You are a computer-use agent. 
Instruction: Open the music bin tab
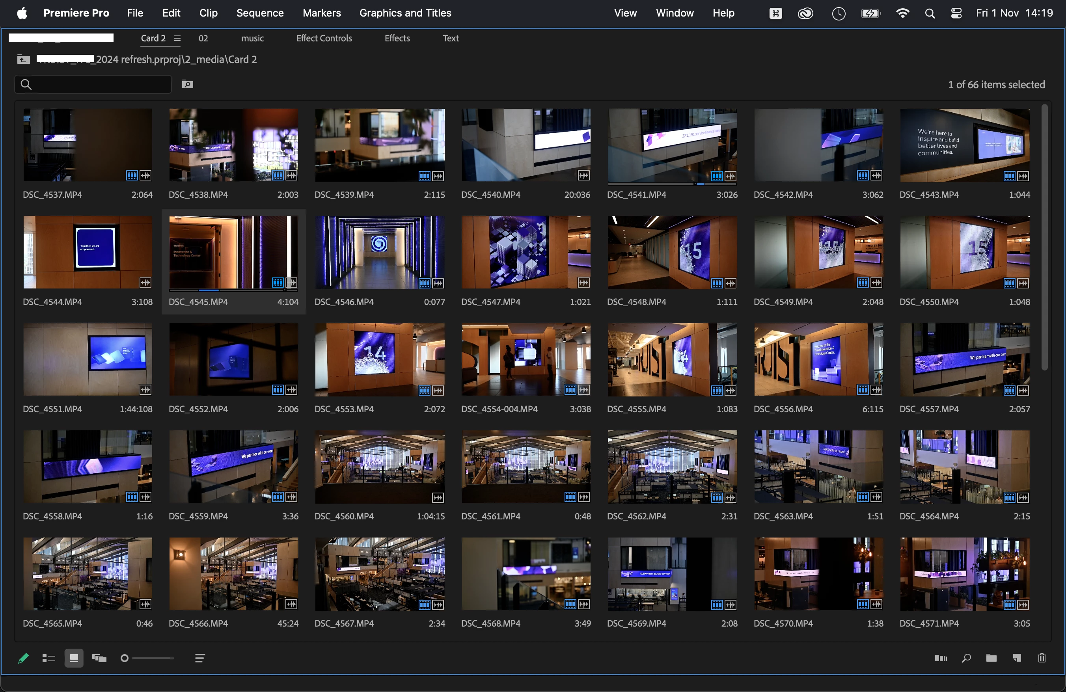point(252,39)
